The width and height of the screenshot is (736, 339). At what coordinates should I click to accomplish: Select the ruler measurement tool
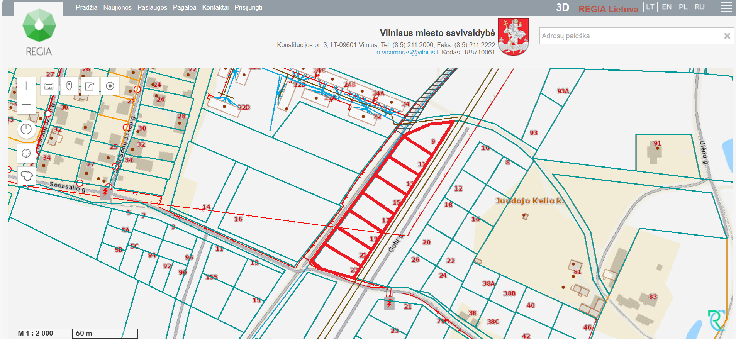coord(49,86)
